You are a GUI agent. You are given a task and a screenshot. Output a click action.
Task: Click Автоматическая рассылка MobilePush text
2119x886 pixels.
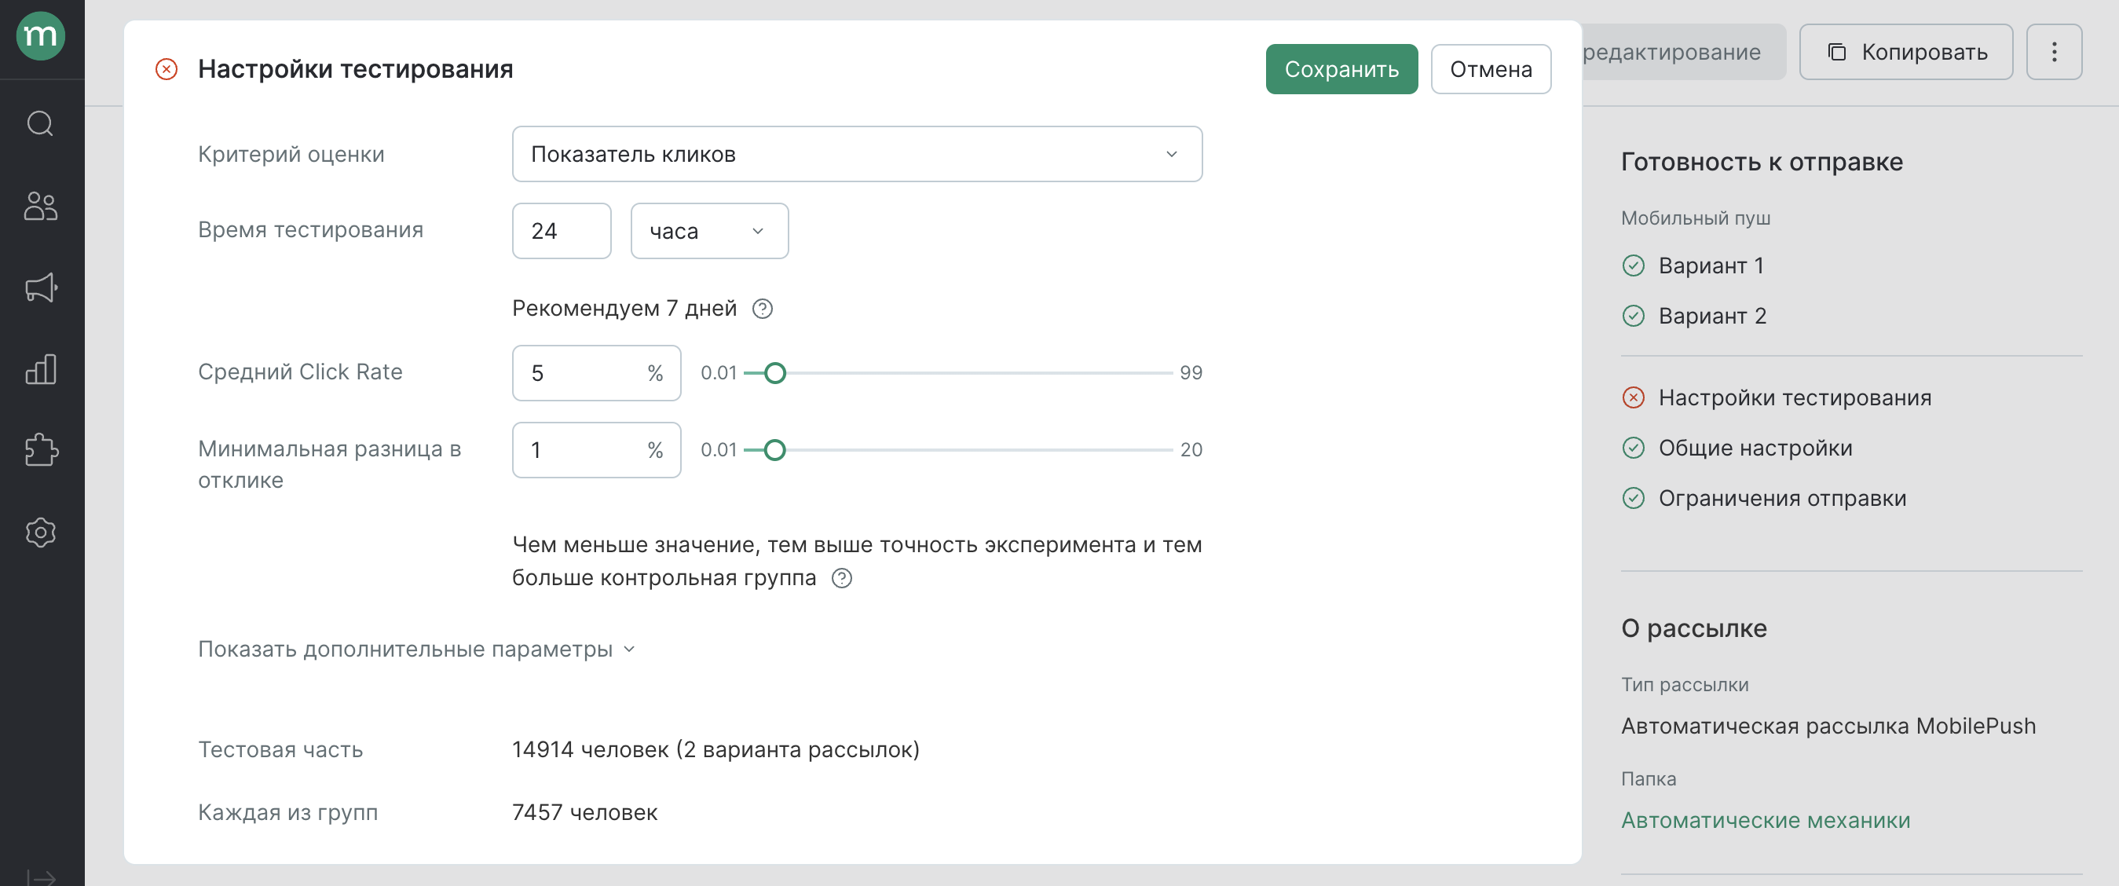1828,727
